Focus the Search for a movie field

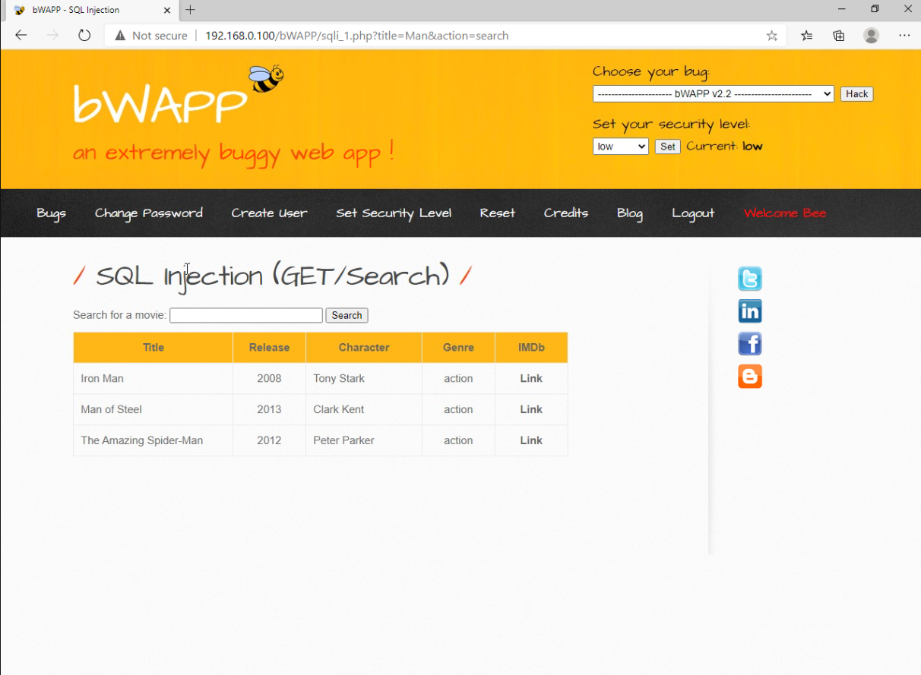pyautogui.click(x=246, y=315)
